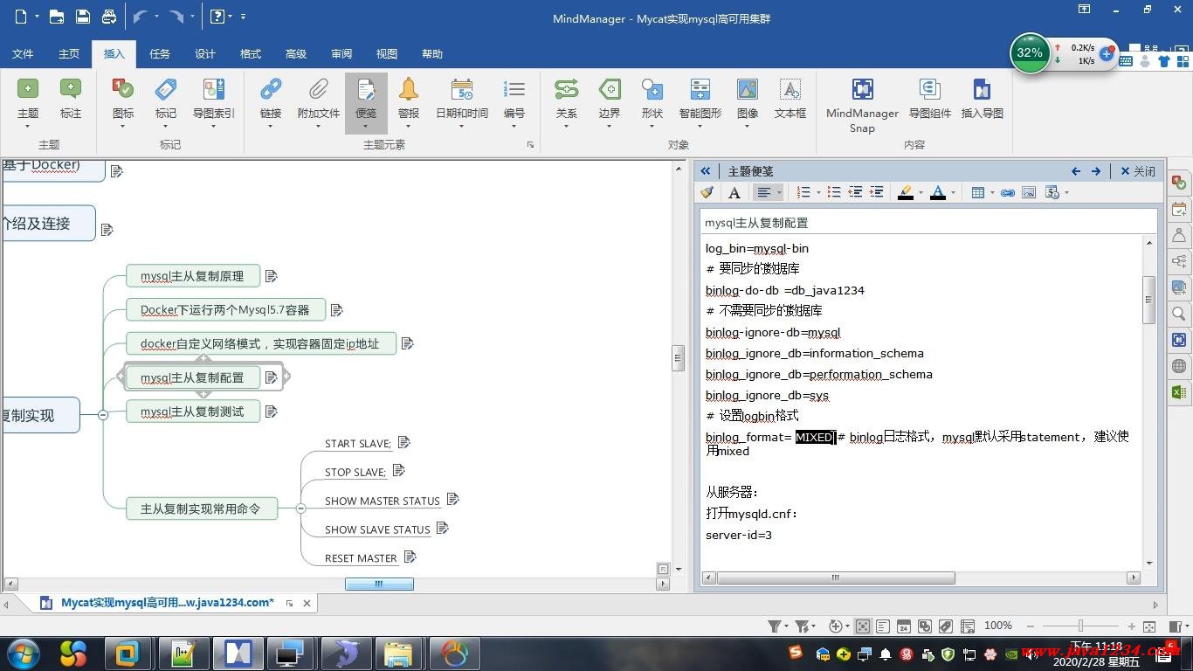Click the bulleted list icon in notes
Screen dimensions: 1193x671
(x=834, y=192)
